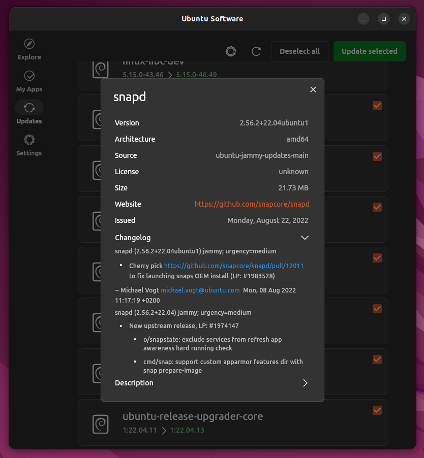
Task: Click the gear icon beside refresh
Action: (x=231, y=51)
